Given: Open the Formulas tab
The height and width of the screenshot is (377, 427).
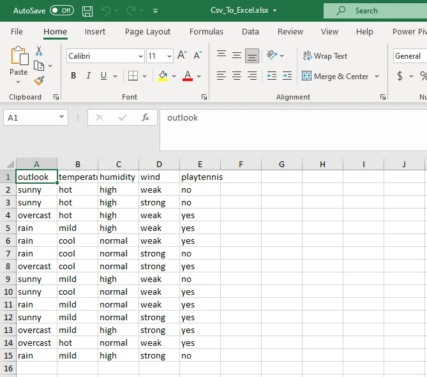Looking at the screenshot, I should [206, 32].
